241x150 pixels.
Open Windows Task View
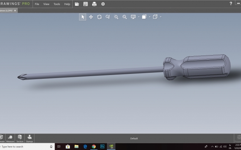coord(59,147)
